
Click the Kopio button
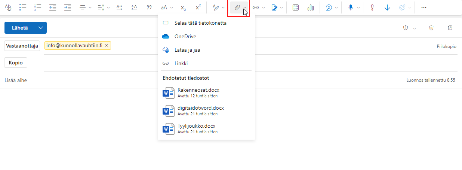pyautogui.click(x=16, y=63)
